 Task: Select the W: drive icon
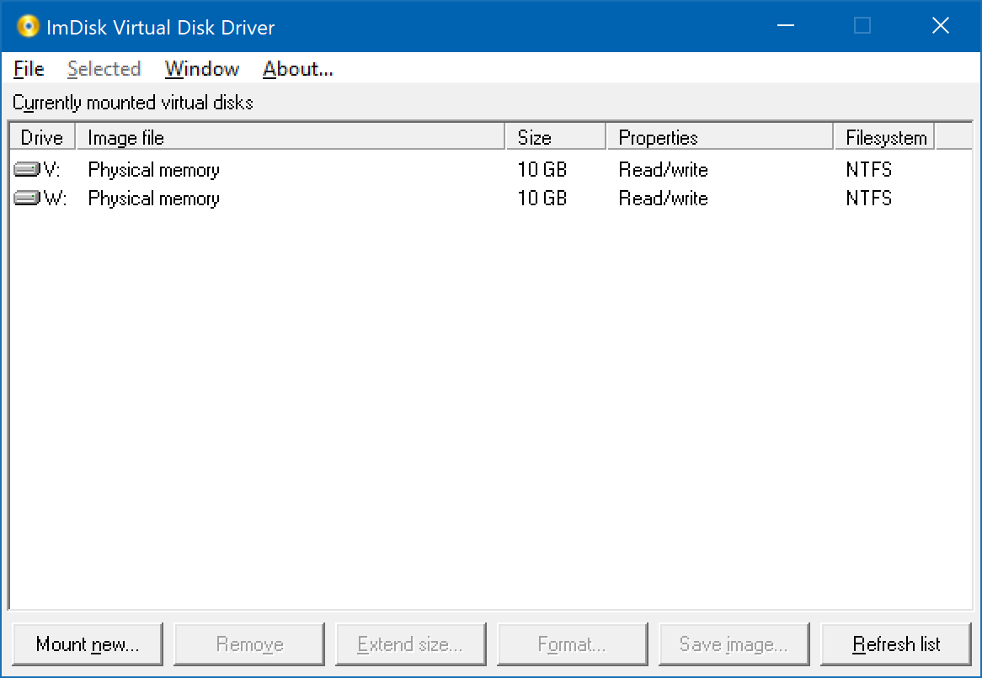[27, 198]
